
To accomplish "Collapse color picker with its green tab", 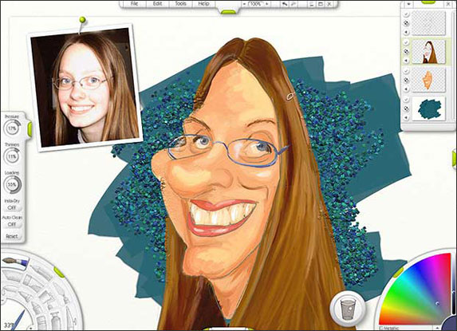I will click(398, 273).
